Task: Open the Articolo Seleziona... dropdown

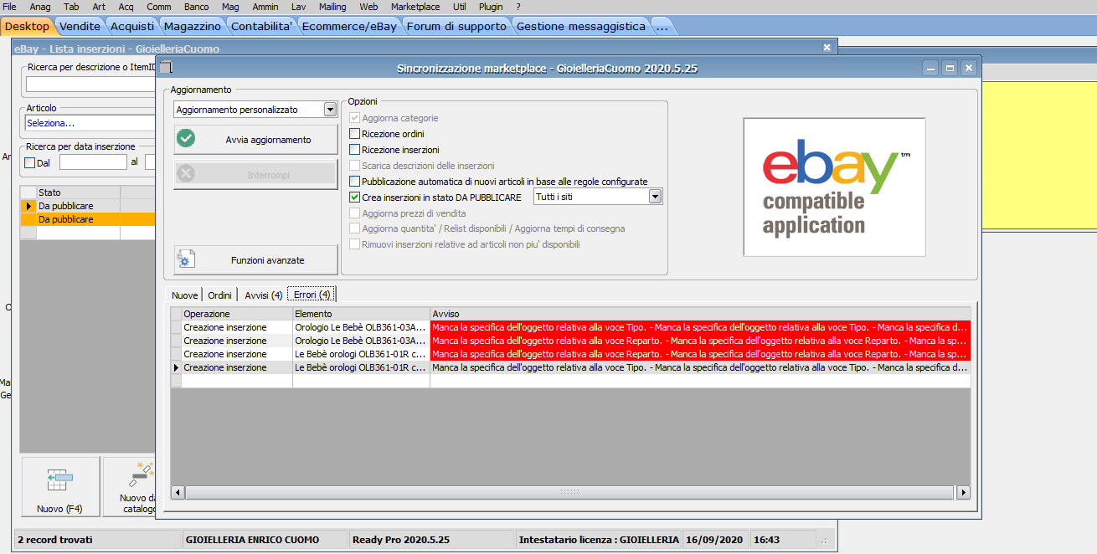Action: (90, 123)
